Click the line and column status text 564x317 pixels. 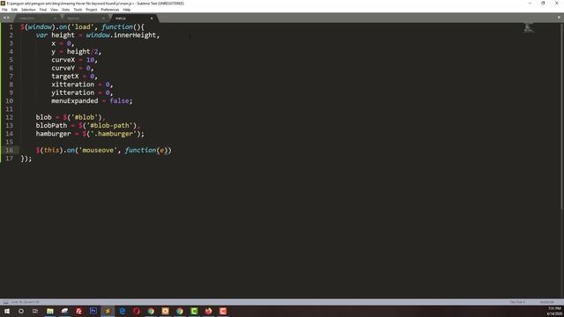coord(26,302)
